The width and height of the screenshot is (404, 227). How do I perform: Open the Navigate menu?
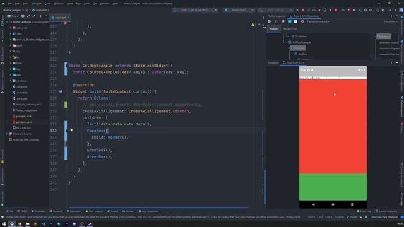click(x=37, y=4)
